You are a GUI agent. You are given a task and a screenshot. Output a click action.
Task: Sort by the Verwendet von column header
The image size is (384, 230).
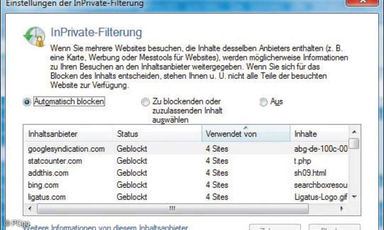pyautogui.click(x=246, y=134)
